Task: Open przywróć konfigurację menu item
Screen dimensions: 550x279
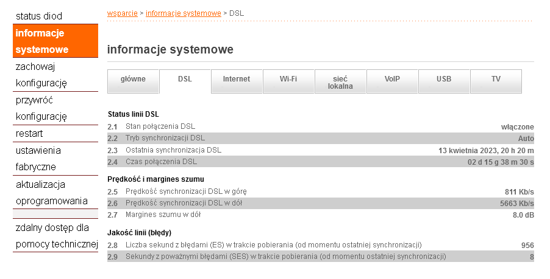Action: [x=41, y=108]
